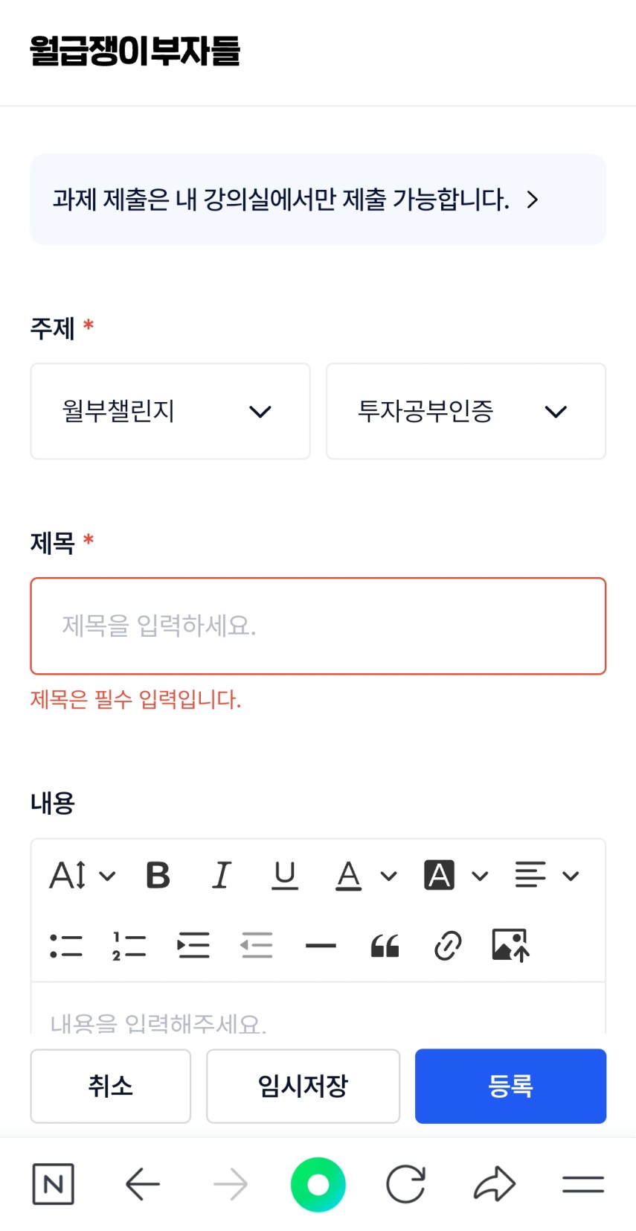
Task: Expand the font size options
Action: pos(82,876)
